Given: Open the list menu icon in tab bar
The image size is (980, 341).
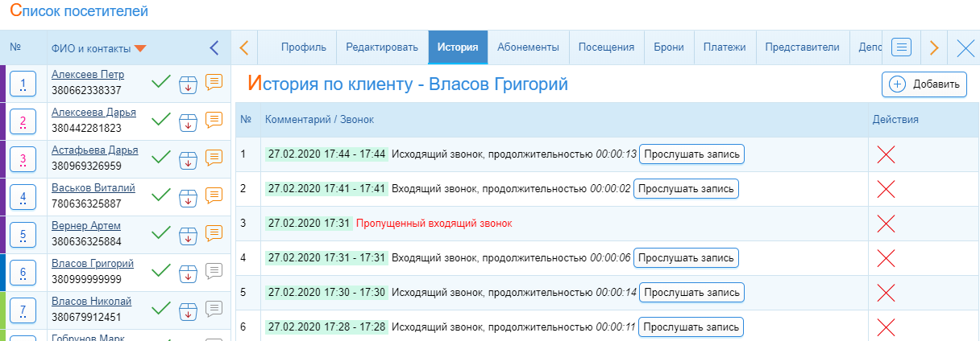Looking at the screenshot, I should (903, 47).
